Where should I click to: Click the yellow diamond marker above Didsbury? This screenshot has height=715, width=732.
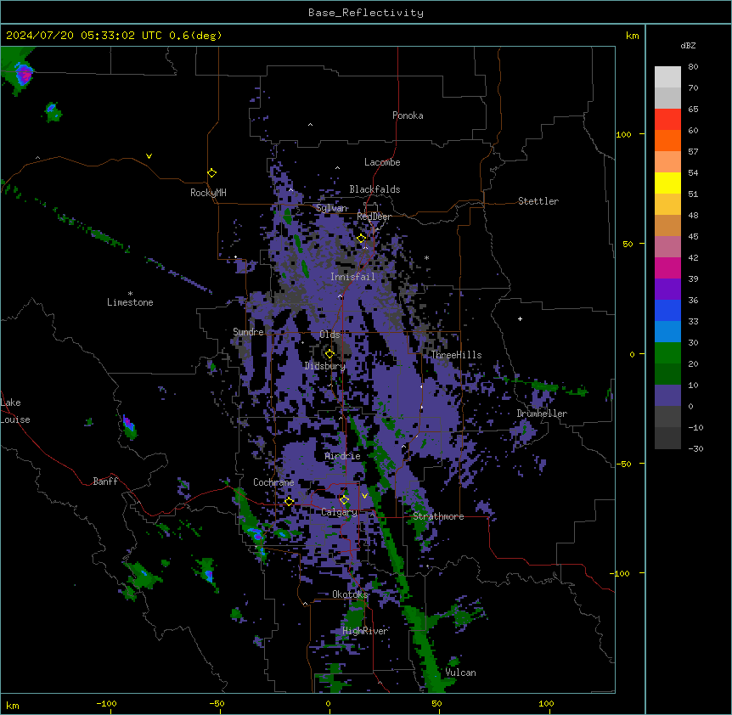(x=329, y=354)
